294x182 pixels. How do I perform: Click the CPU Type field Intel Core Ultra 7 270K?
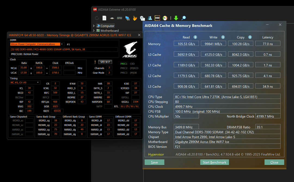pyautogui.click(x=227, y=97)
